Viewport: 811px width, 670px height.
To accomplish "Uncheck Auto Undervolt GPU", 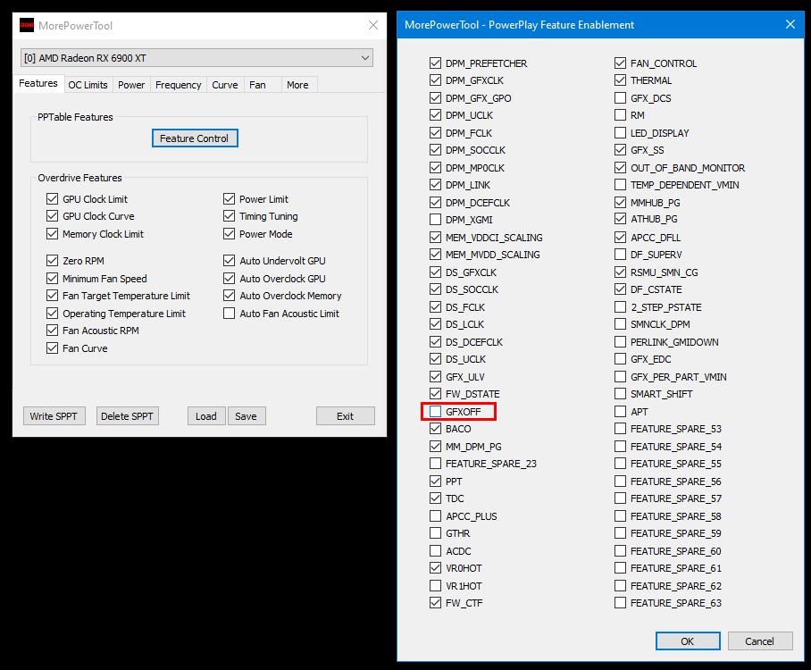I will [x=230, y=260].
